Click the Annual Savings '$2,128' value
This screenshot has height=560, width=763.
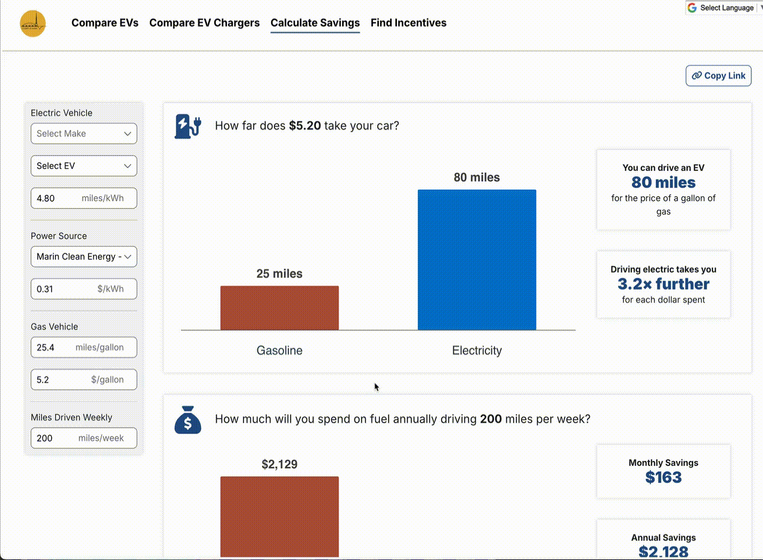click(x=663, y=552)
